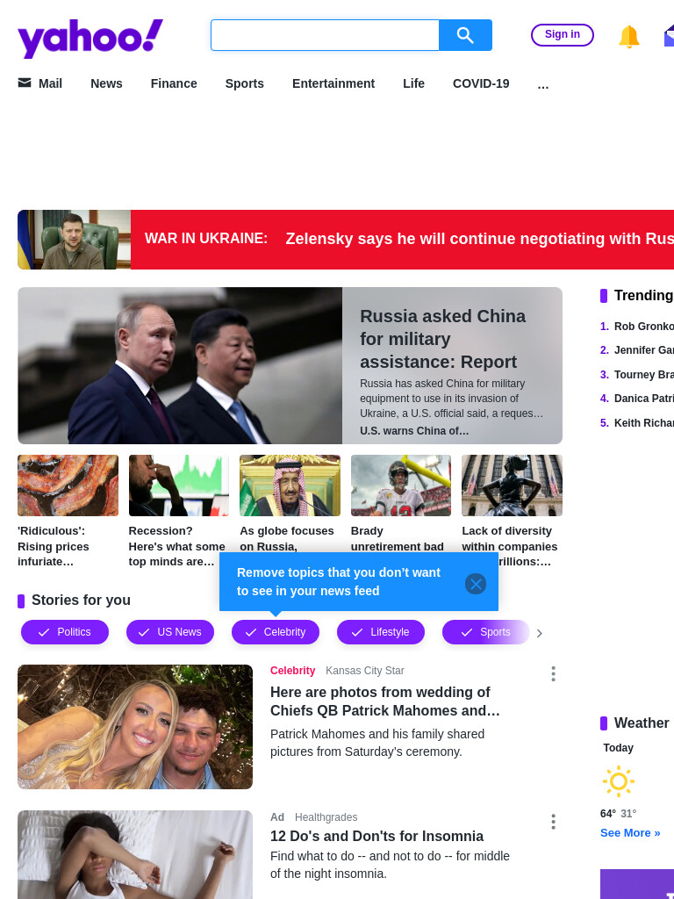
Task: Click Mahomes wedding couple photo
Action: tap(135, 727)
